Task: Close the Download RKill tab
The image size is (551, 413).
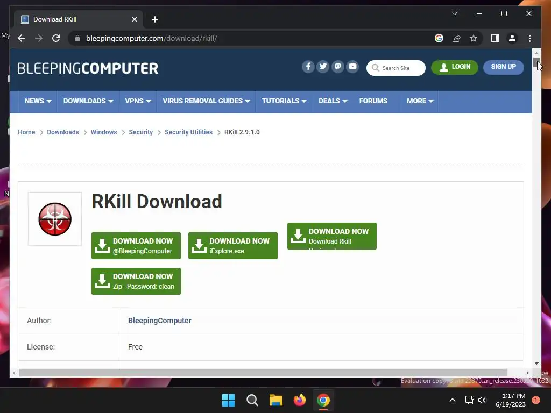Action: click(134, 19)
